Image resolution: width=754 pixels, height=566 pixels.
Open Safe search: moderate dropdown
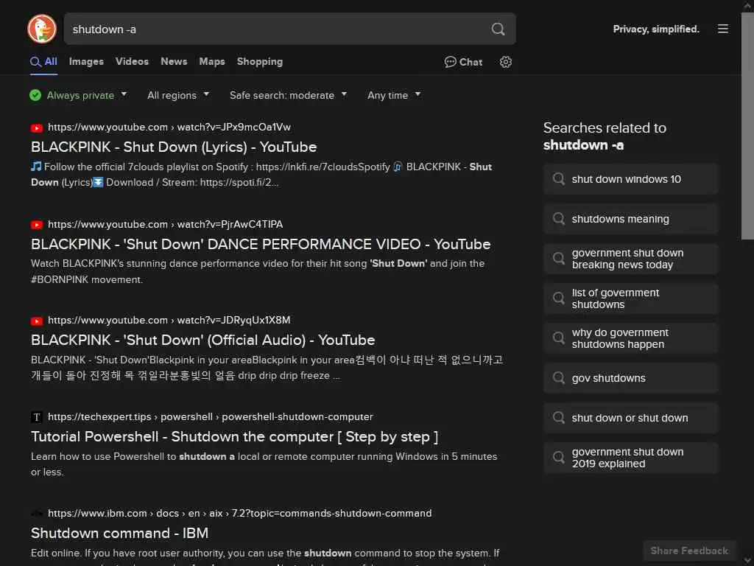pos(288,95)
